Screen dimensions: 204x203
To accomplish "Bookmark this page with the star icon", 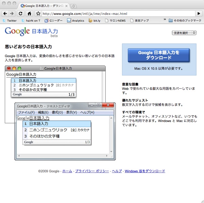I will pyautogui.click(x=38, y=13).
